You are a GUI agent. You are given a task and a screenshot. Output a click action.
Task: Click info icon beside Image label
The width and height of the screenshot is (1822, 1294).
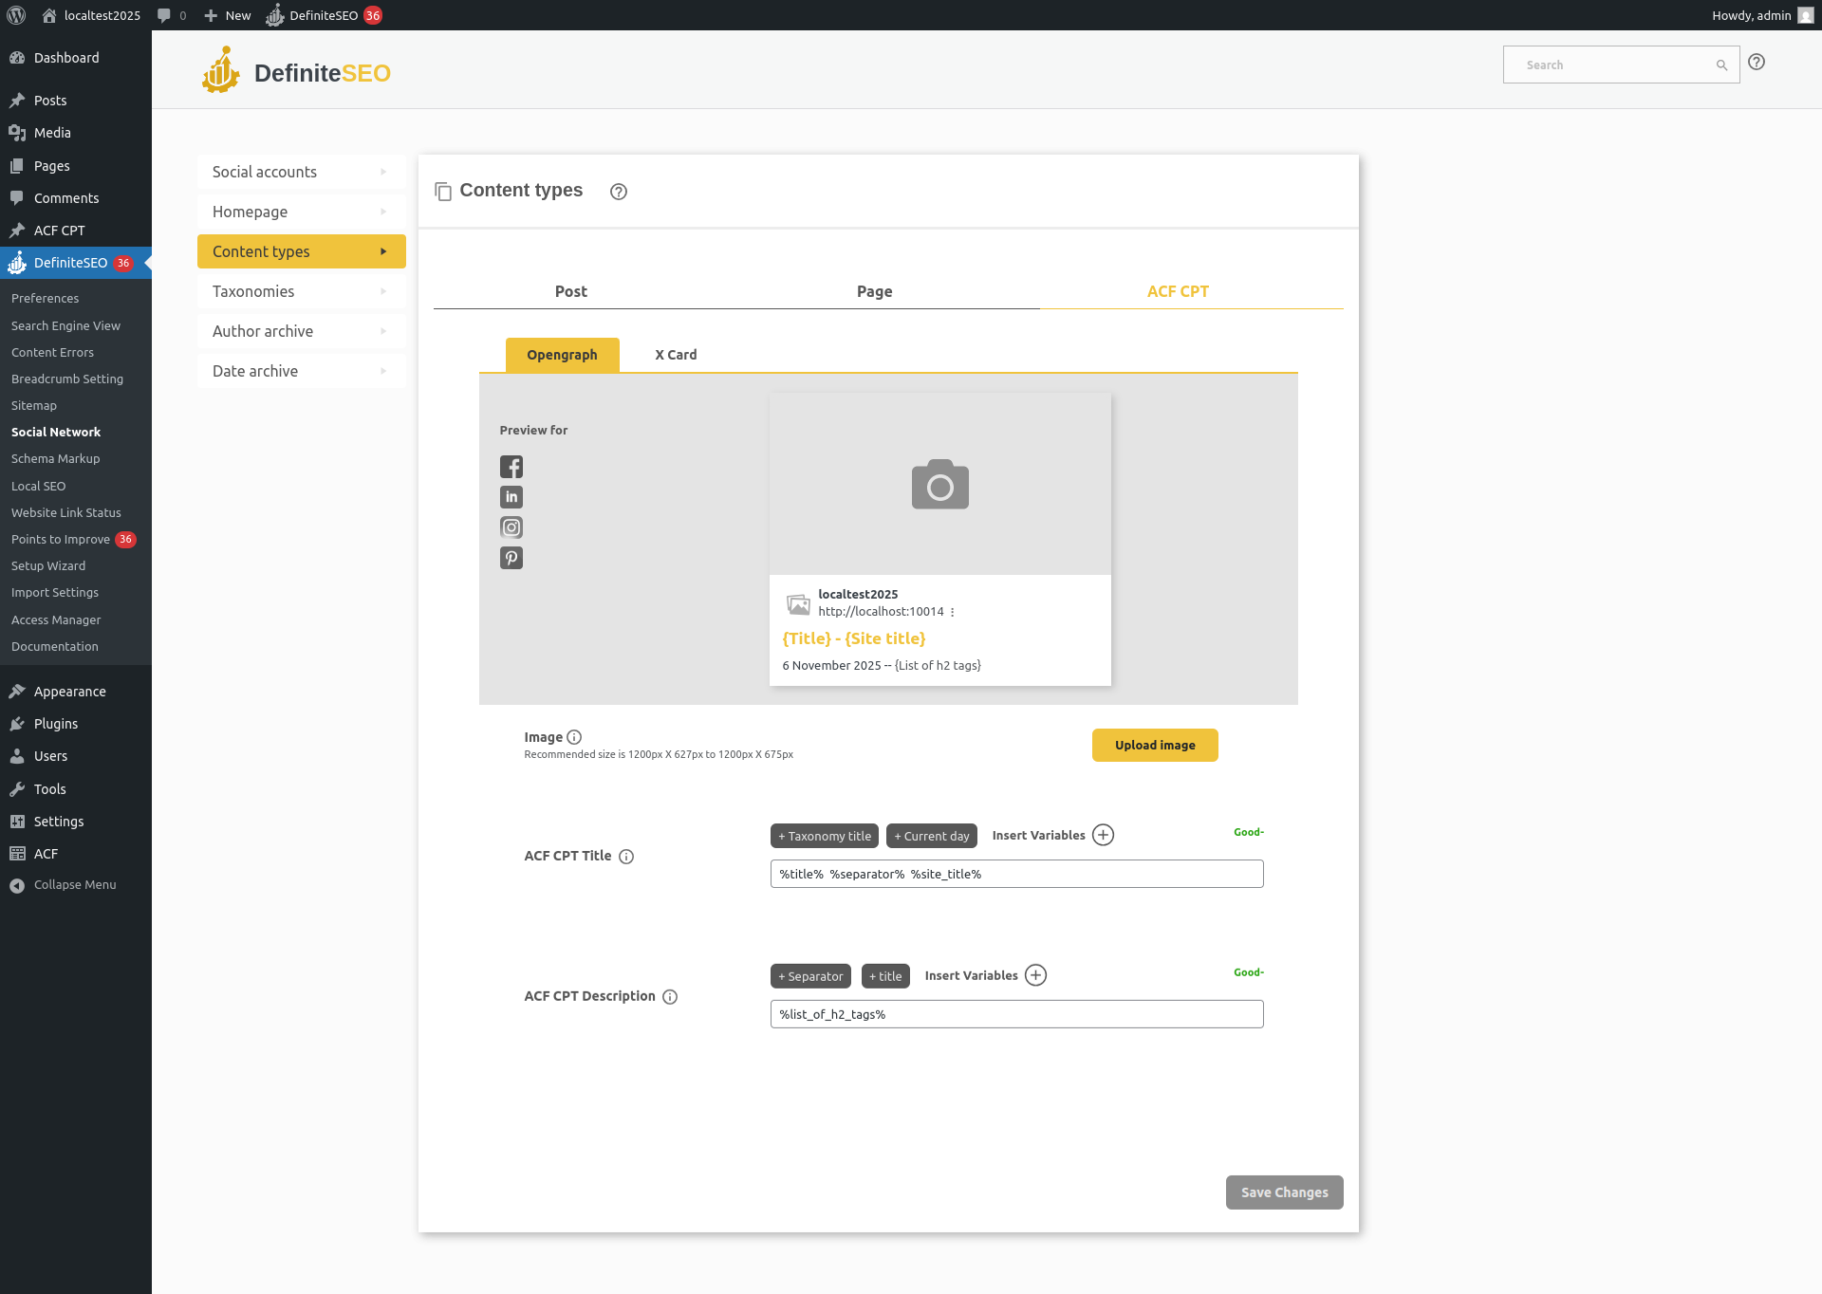574,737
